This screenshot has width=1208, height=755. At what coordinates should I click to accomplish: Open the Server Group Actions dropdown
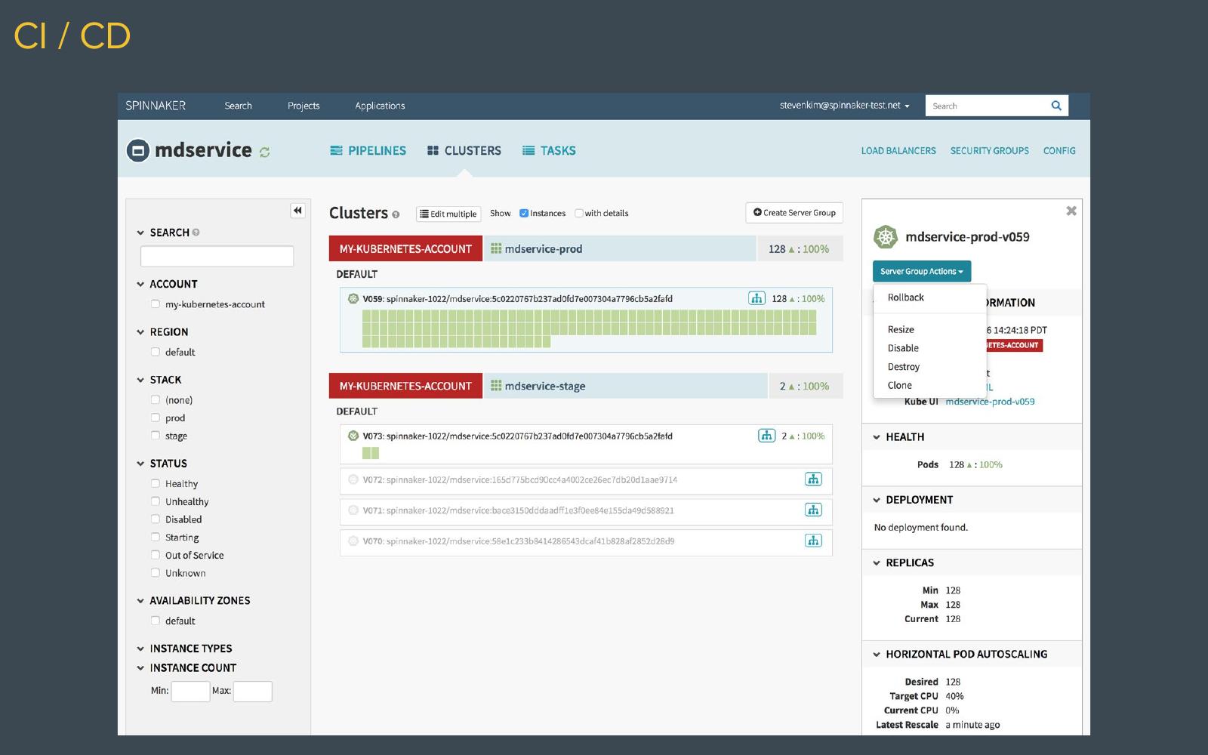point(922,271)
